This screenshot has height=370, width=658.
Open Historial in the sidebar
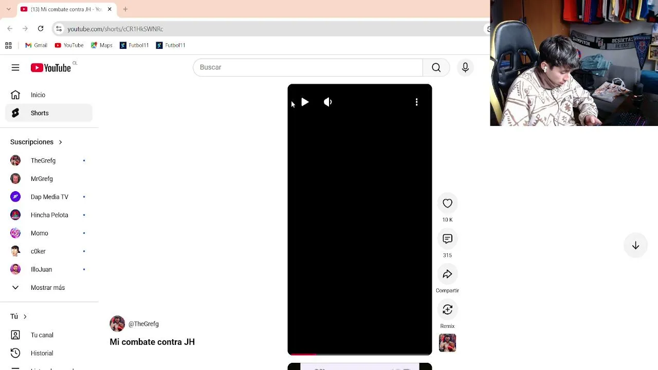point(49,353)
